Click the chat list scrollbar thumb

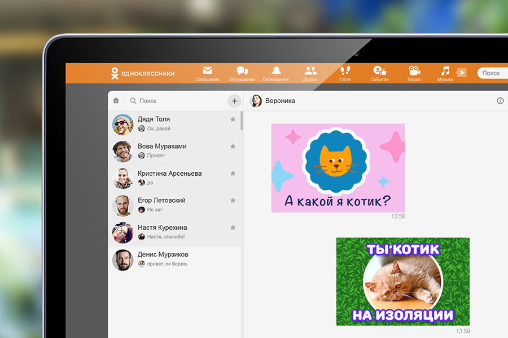[x=242, y=121]
